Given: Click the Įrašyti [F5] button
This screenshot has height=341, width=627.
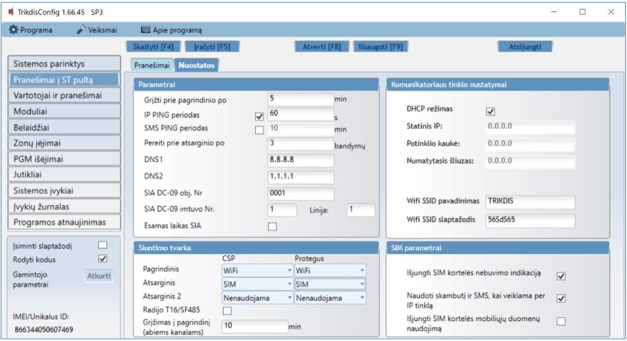Looking at the screenshot, I should point(212,46).
